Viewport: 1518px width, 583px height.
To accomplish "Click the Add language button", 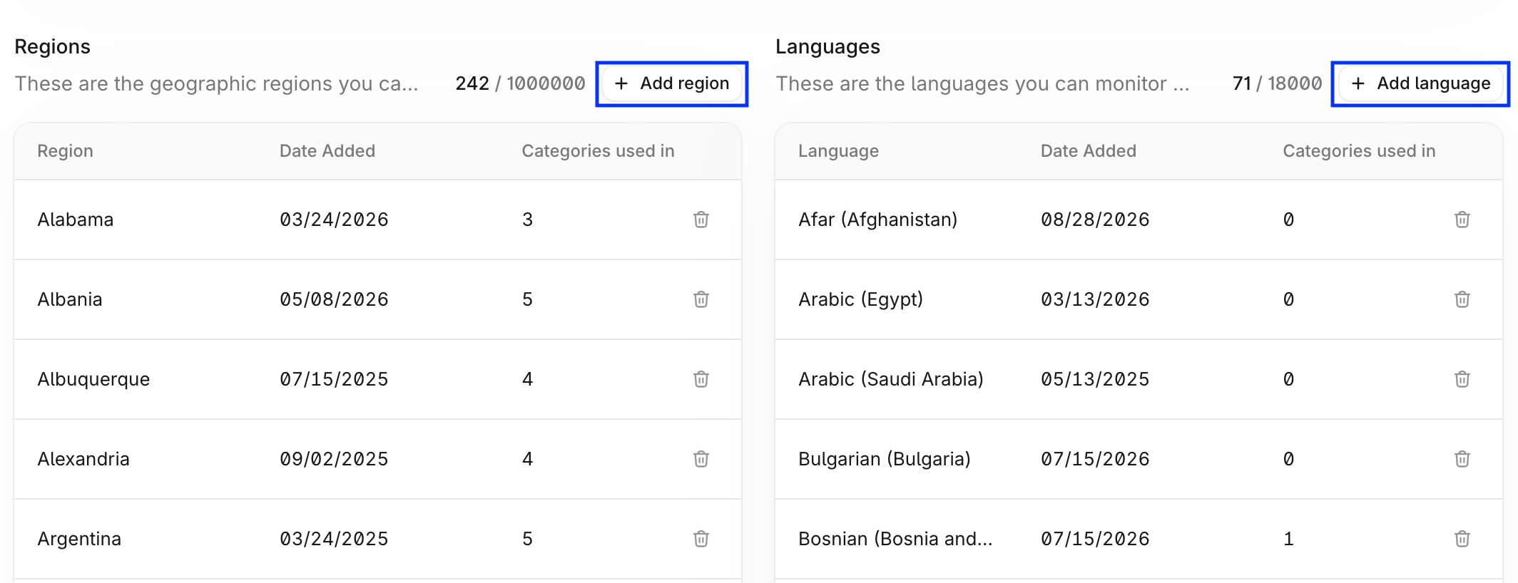I will [1421, 83].
